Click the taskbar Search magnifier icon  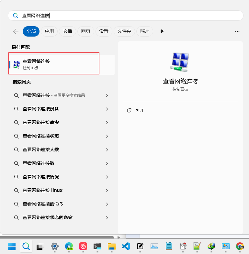(26, 246)
